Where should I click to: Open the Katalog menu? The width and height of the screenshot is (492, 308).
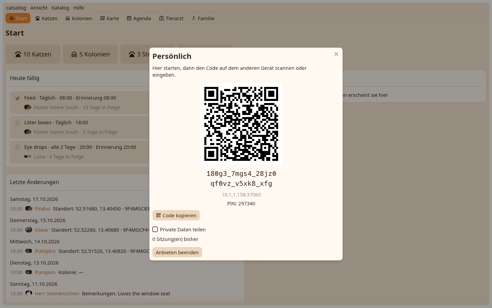60,8
